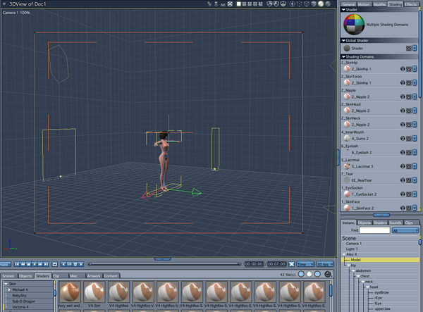Open the Objects tab in instances panel
Viewport: 423px width, 312px height.
click(364, 223)
